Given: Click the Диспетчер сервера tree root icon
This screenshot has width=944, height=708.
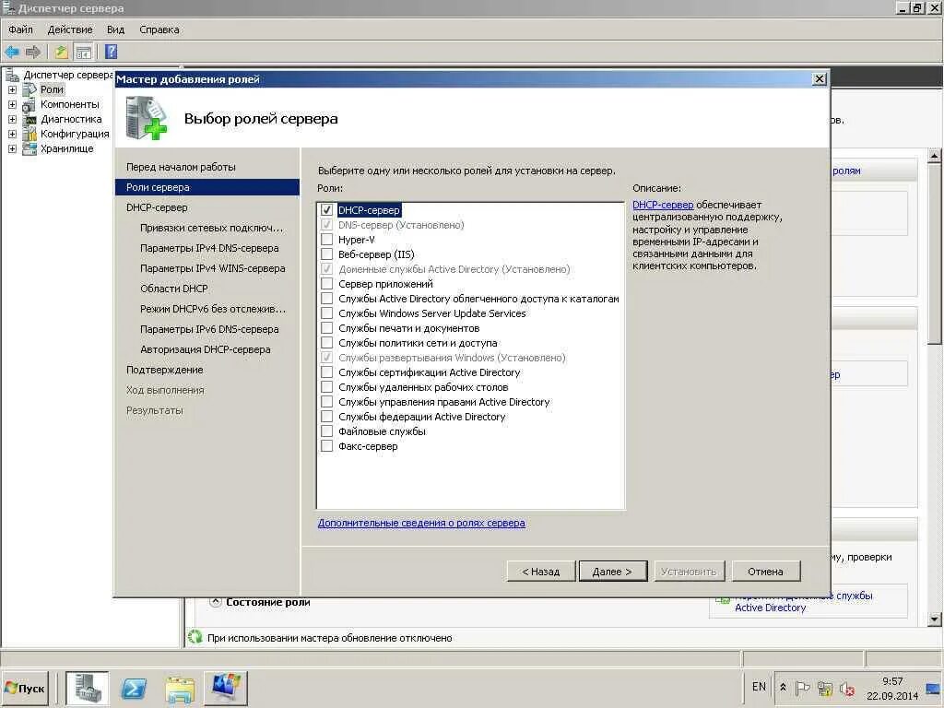Looking at the screenshot, I should pyautogui.click(x=12, y=75).
